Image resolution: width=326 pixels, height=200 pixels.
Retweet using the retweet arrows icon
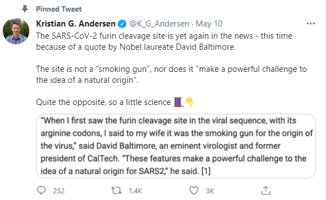tap(116, 191)
